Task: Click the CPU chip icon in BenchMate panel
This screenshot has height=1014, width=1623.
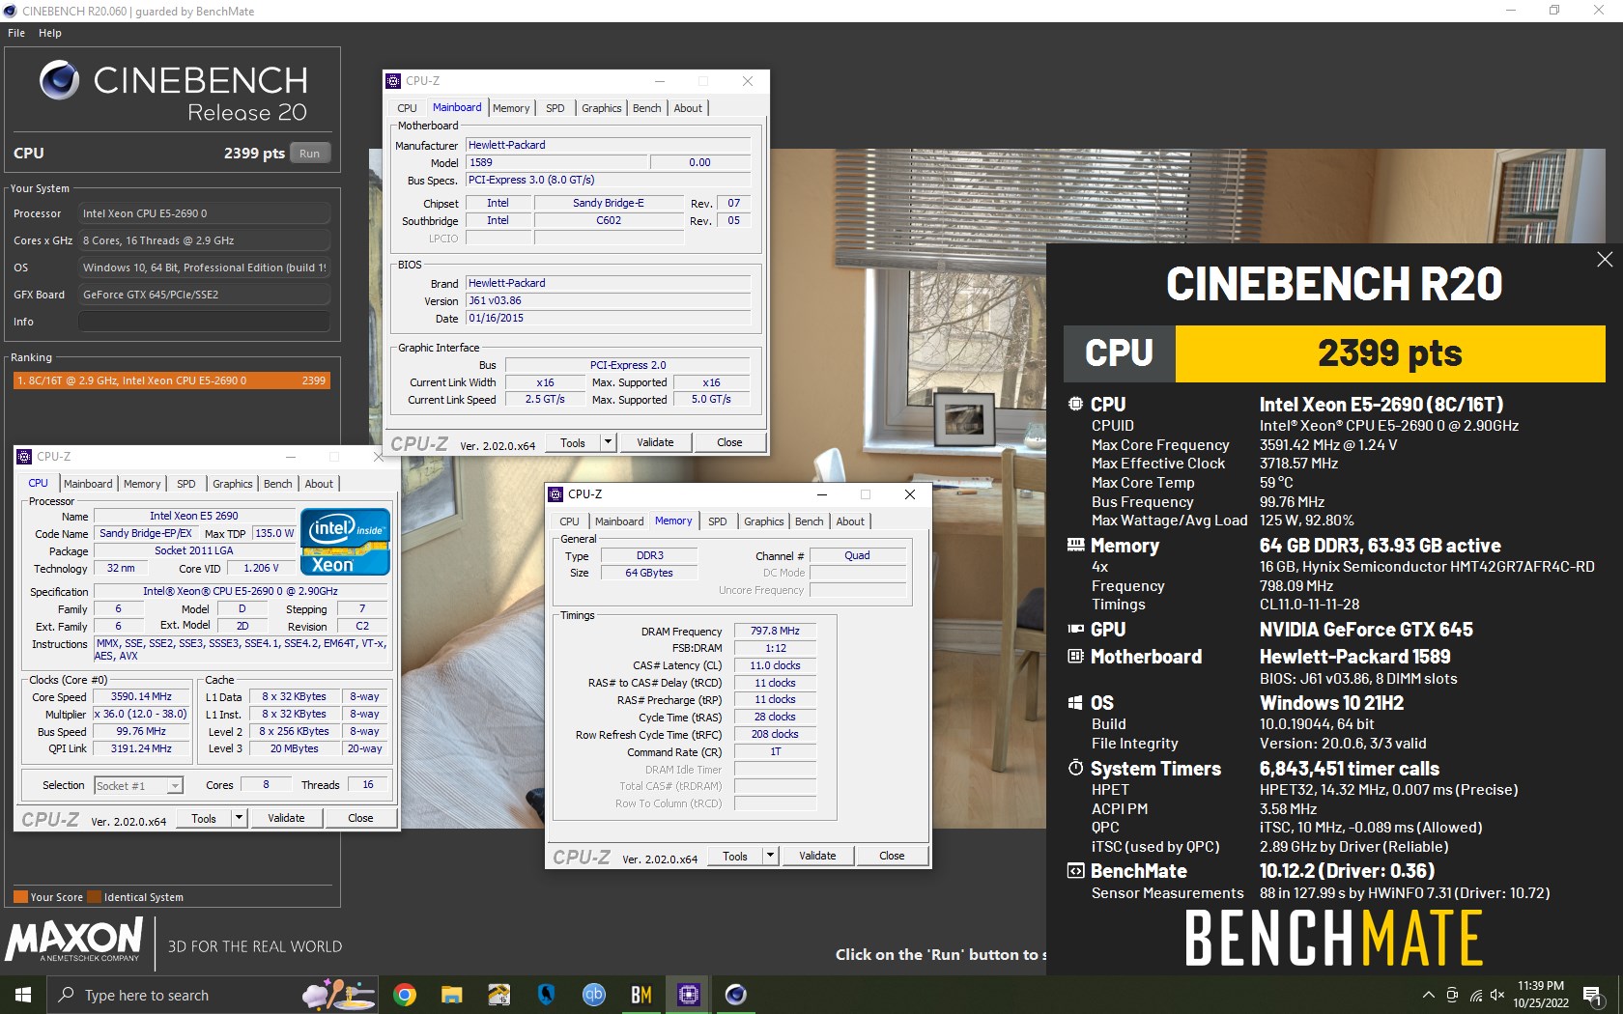Action: 1075,405
